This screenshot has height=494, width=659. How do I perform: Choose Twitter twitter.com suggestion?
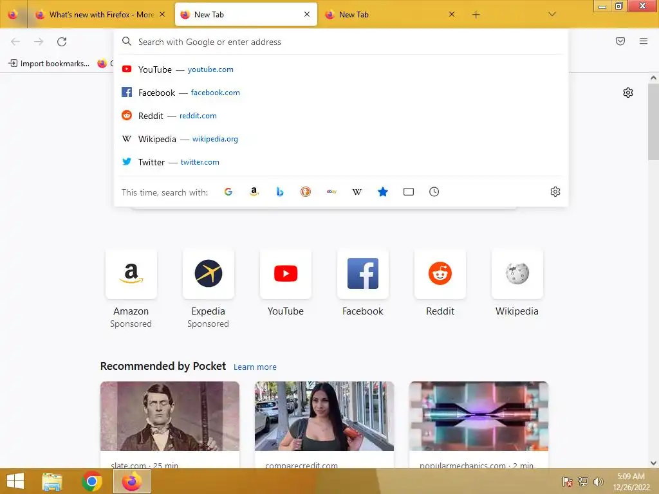click(341, 161)
